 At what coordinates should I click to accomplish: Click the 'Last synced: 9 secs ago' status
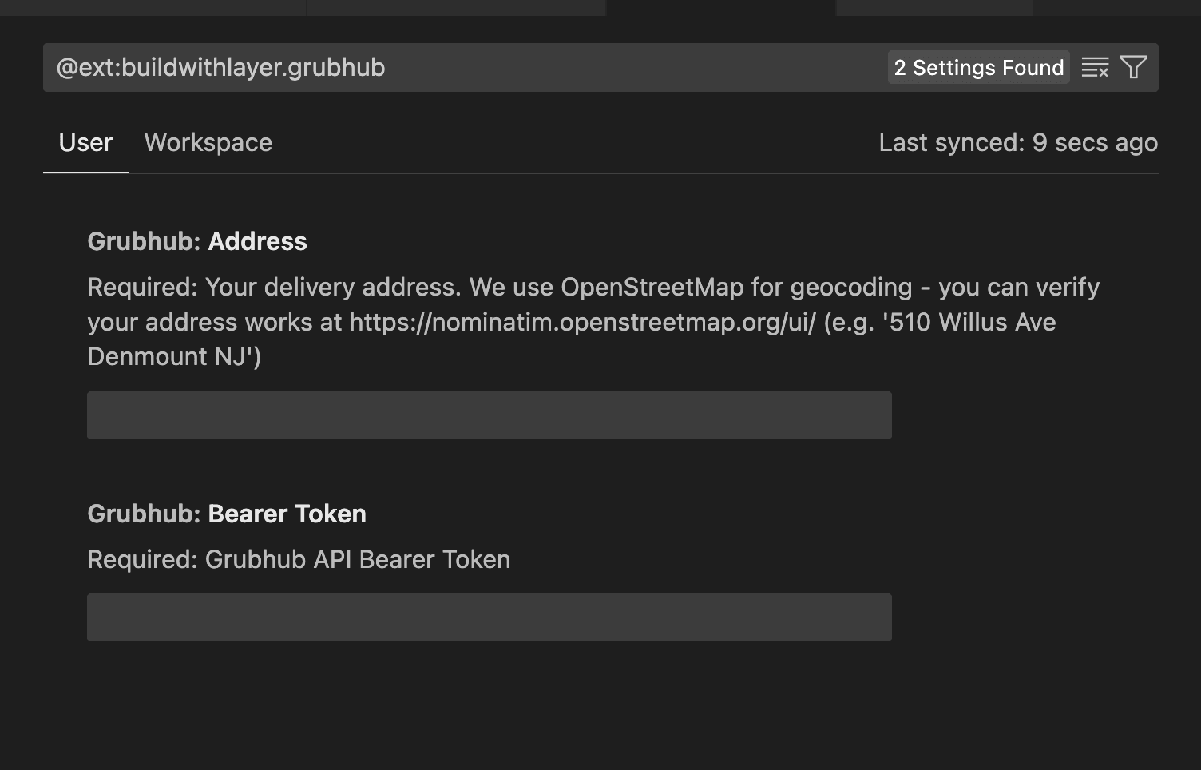click(x=1017, y=143)
